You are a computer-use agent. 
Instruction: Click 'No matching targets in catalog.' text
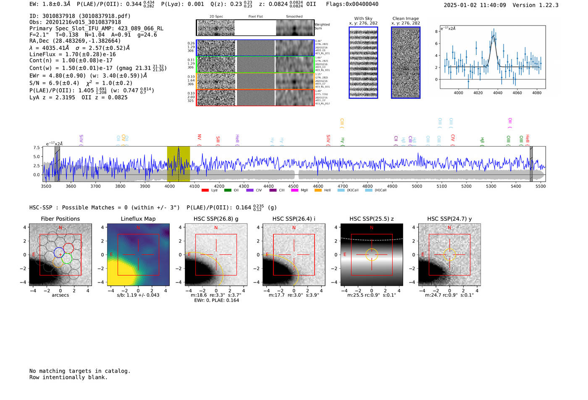pos(80,371)
